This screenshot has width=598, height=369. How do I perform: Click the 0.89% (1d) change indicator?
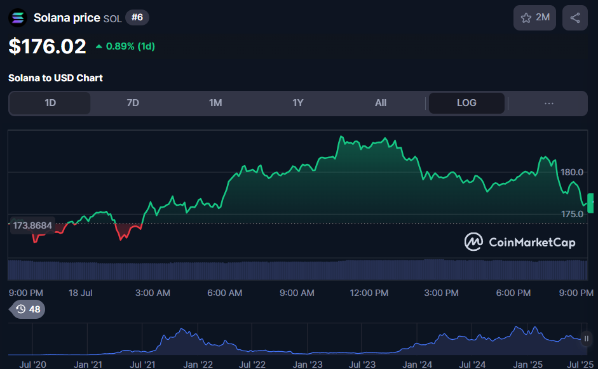tap(125, 46)
